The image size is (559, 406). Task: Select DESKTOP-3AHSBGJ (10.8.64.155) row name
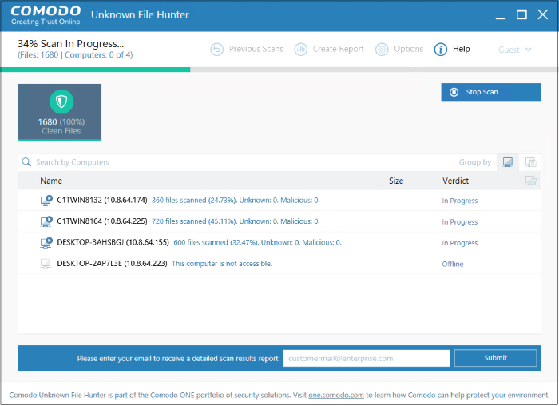pyautogui.click(x=113, y=242)
